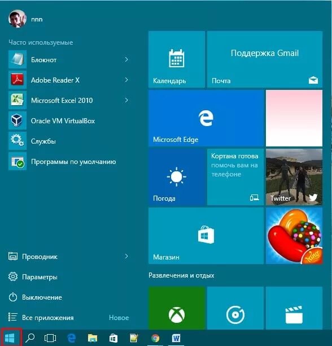Open File Explorer from the taskbar

coord(93,338)
